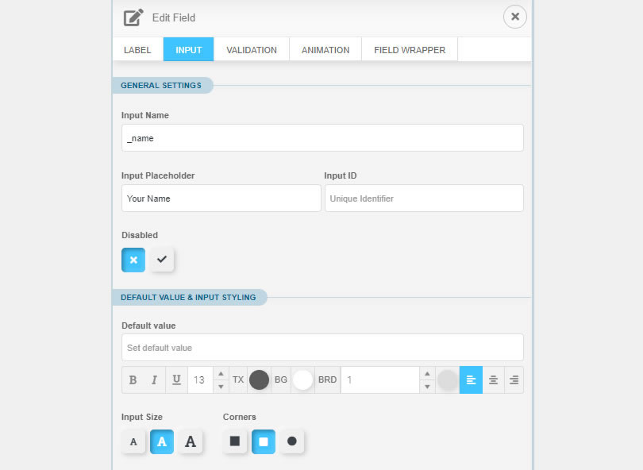Close the Edit Field dialog
The height and width of the screenshot is (470, 643).
pyautogui.click(x=515, y=17)
